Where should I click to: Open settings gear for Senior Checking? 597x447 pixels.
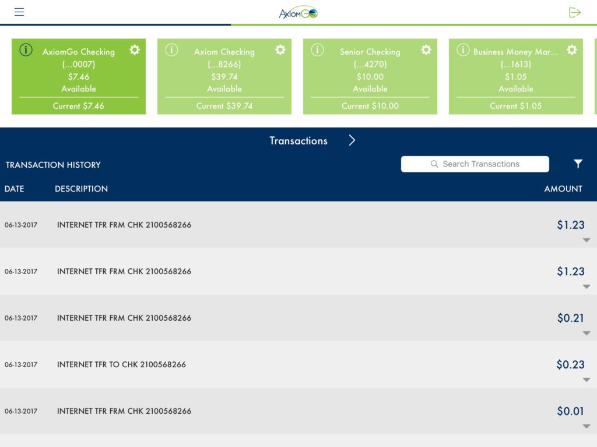click(x=426, y=50)
